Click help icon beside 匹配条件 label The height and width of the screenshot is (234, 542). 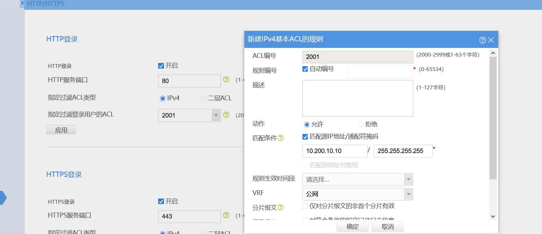pos(281,138)
